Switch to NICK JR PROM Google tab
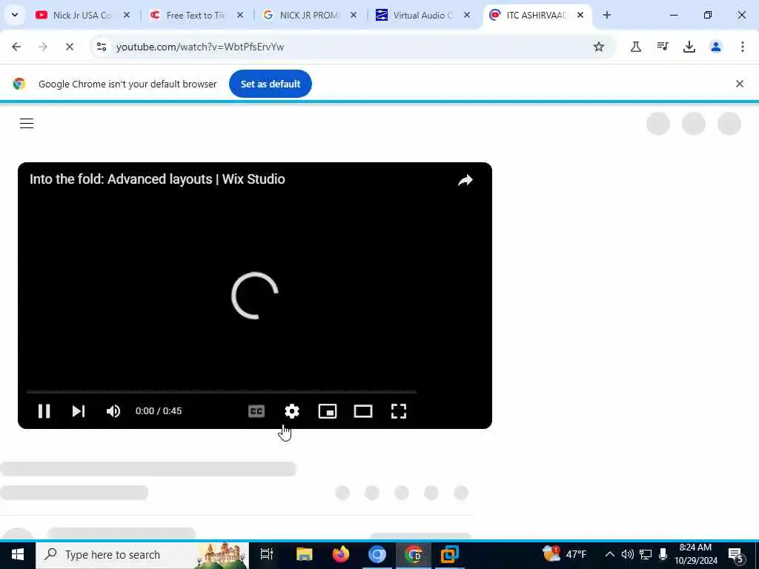 click(309, 15)
